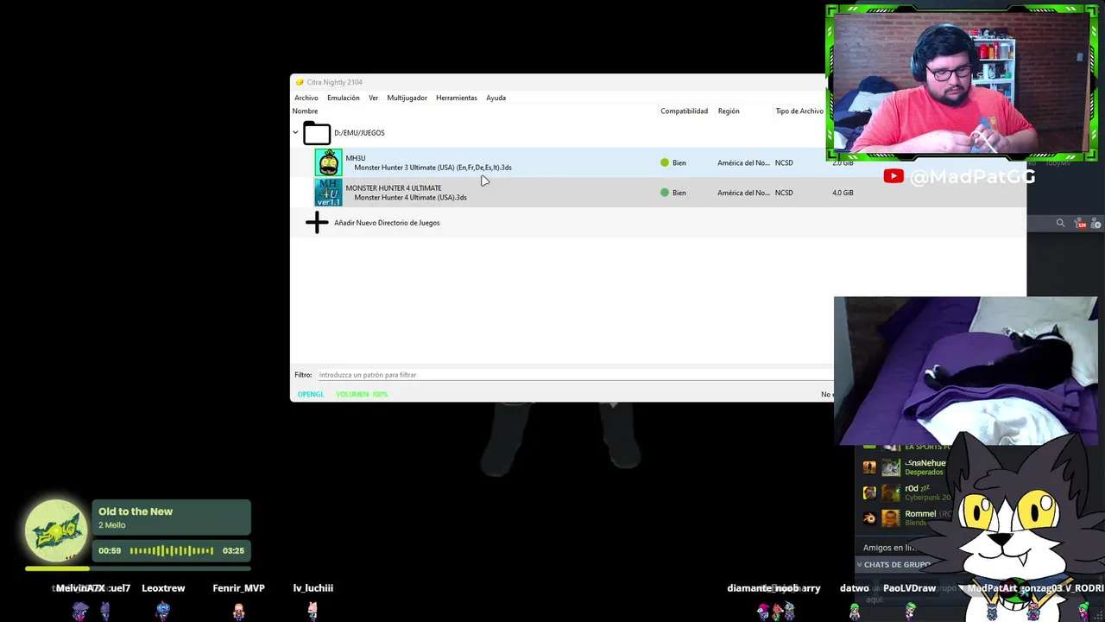The image size is (1105, 622).
Task: Open the Ver menu
Action: pyautogui.click(x=373, y=98)
